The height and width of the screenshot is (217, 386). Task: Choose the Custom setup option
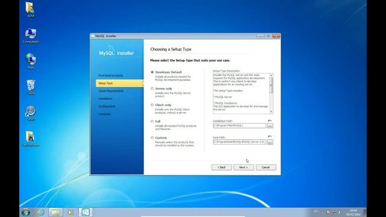pos(152,138)
